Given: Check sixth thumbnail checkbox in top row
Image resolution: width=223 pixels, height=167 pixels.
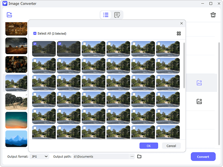Looking at the screenshot, I should (x=159, y=44).
